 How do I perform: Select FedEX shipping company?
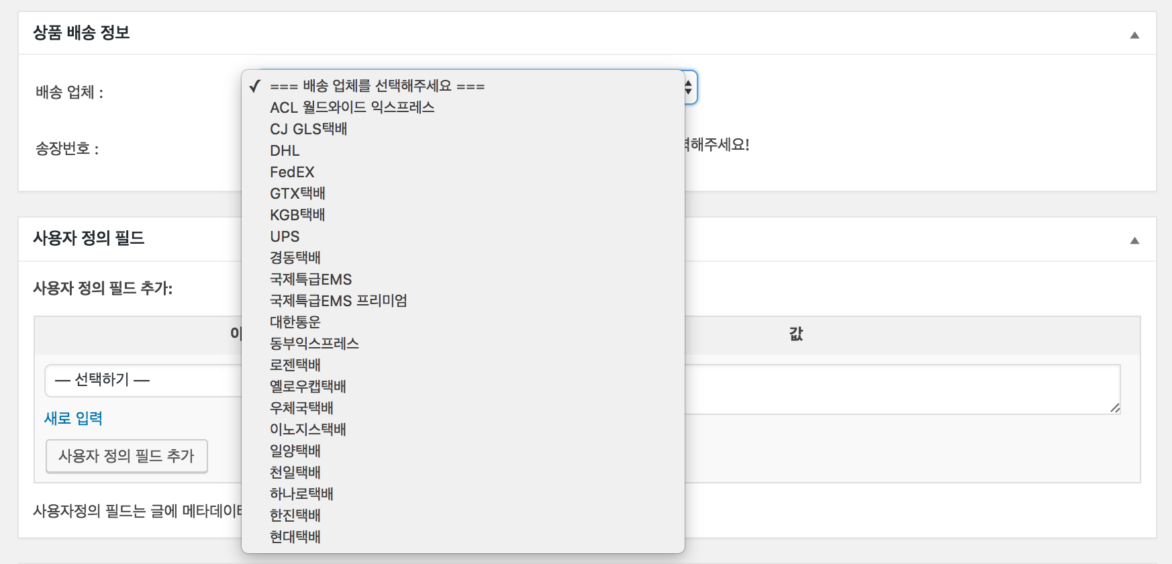pos(462,172)
